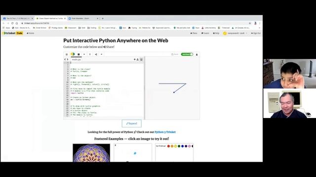This screenshot has height=177, width=316.
Task: Select the top participant video tile
Action: coord(289,74)
